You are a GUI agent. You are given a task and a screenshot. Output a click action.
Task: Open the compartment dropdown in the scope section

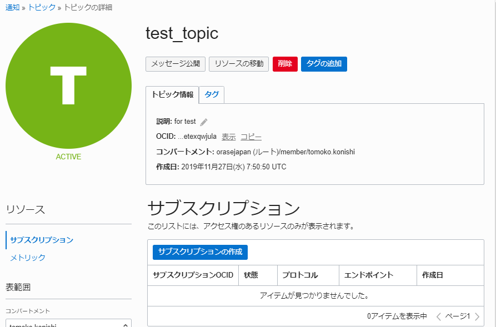click(68, 324)
